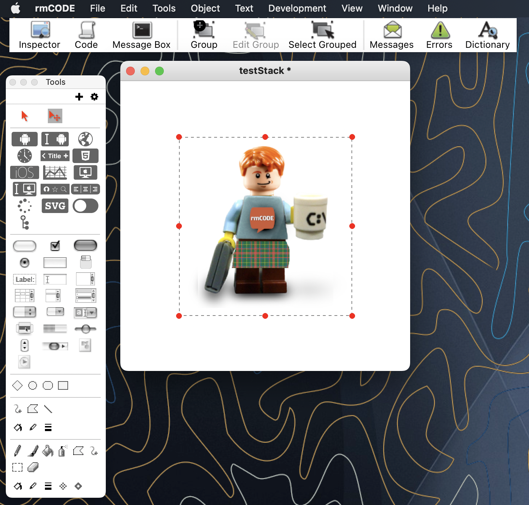This screenshot has height=505, width=529.
Task: Choose the option menu button control
Action: [25, 312]
